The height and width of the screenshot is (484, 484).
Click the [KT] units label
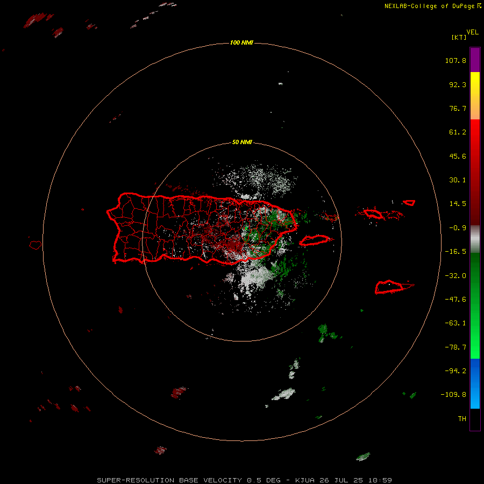pos(459,37)
